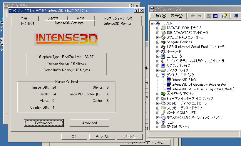The width and height of the screenshot is (241, 146).
Task: Close the Intense3D 34x0 properties dialog
Action: point(142,11)
